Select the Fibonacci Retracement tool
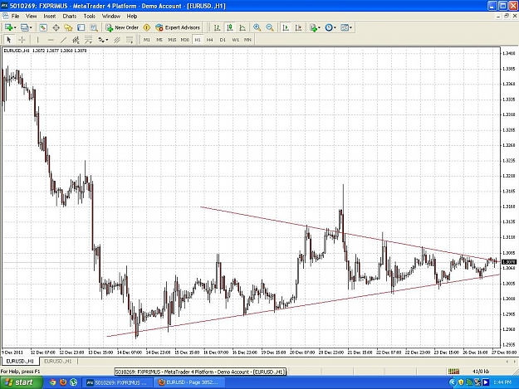Image resolution: width=519 pixels, height=389 pixels. (x=88, y=40)
